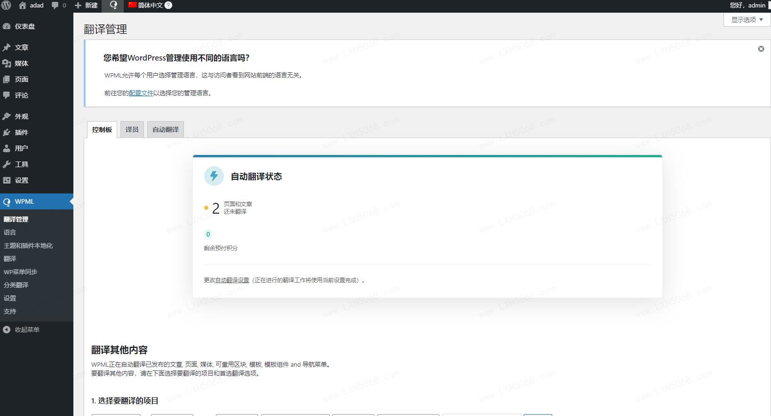
Task: Switch to the 译员 tab
Action: pos(132,130)
